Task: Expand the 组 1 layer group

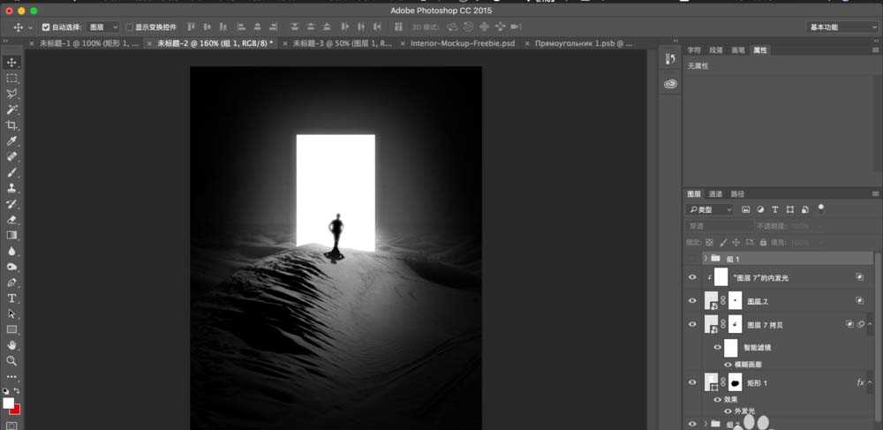Action: pyautogui.click(x=706, y=259)
